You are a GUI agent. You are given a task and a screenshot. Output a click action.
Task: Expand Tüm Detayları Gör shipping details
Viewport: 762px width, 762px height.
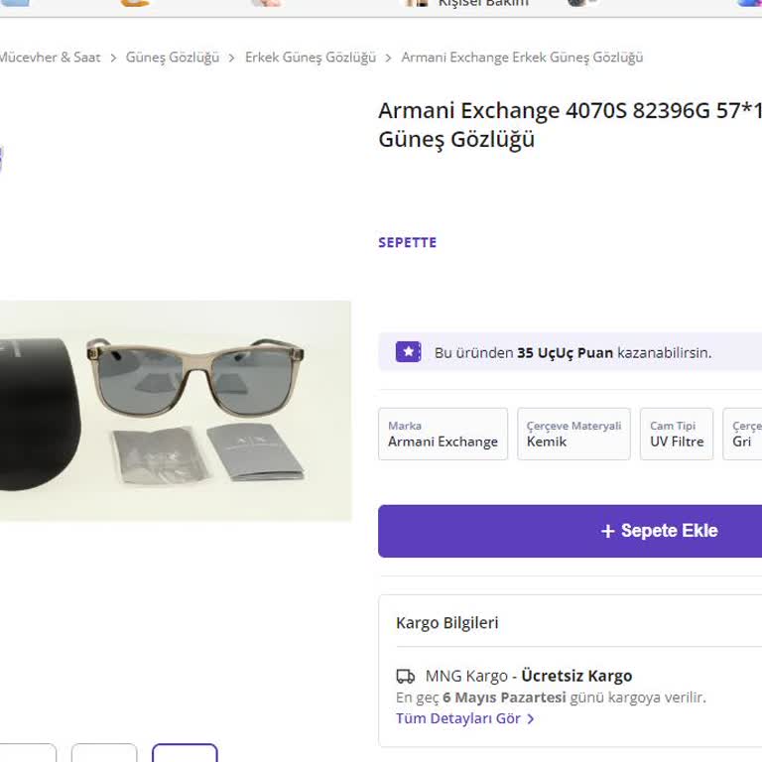457,718
